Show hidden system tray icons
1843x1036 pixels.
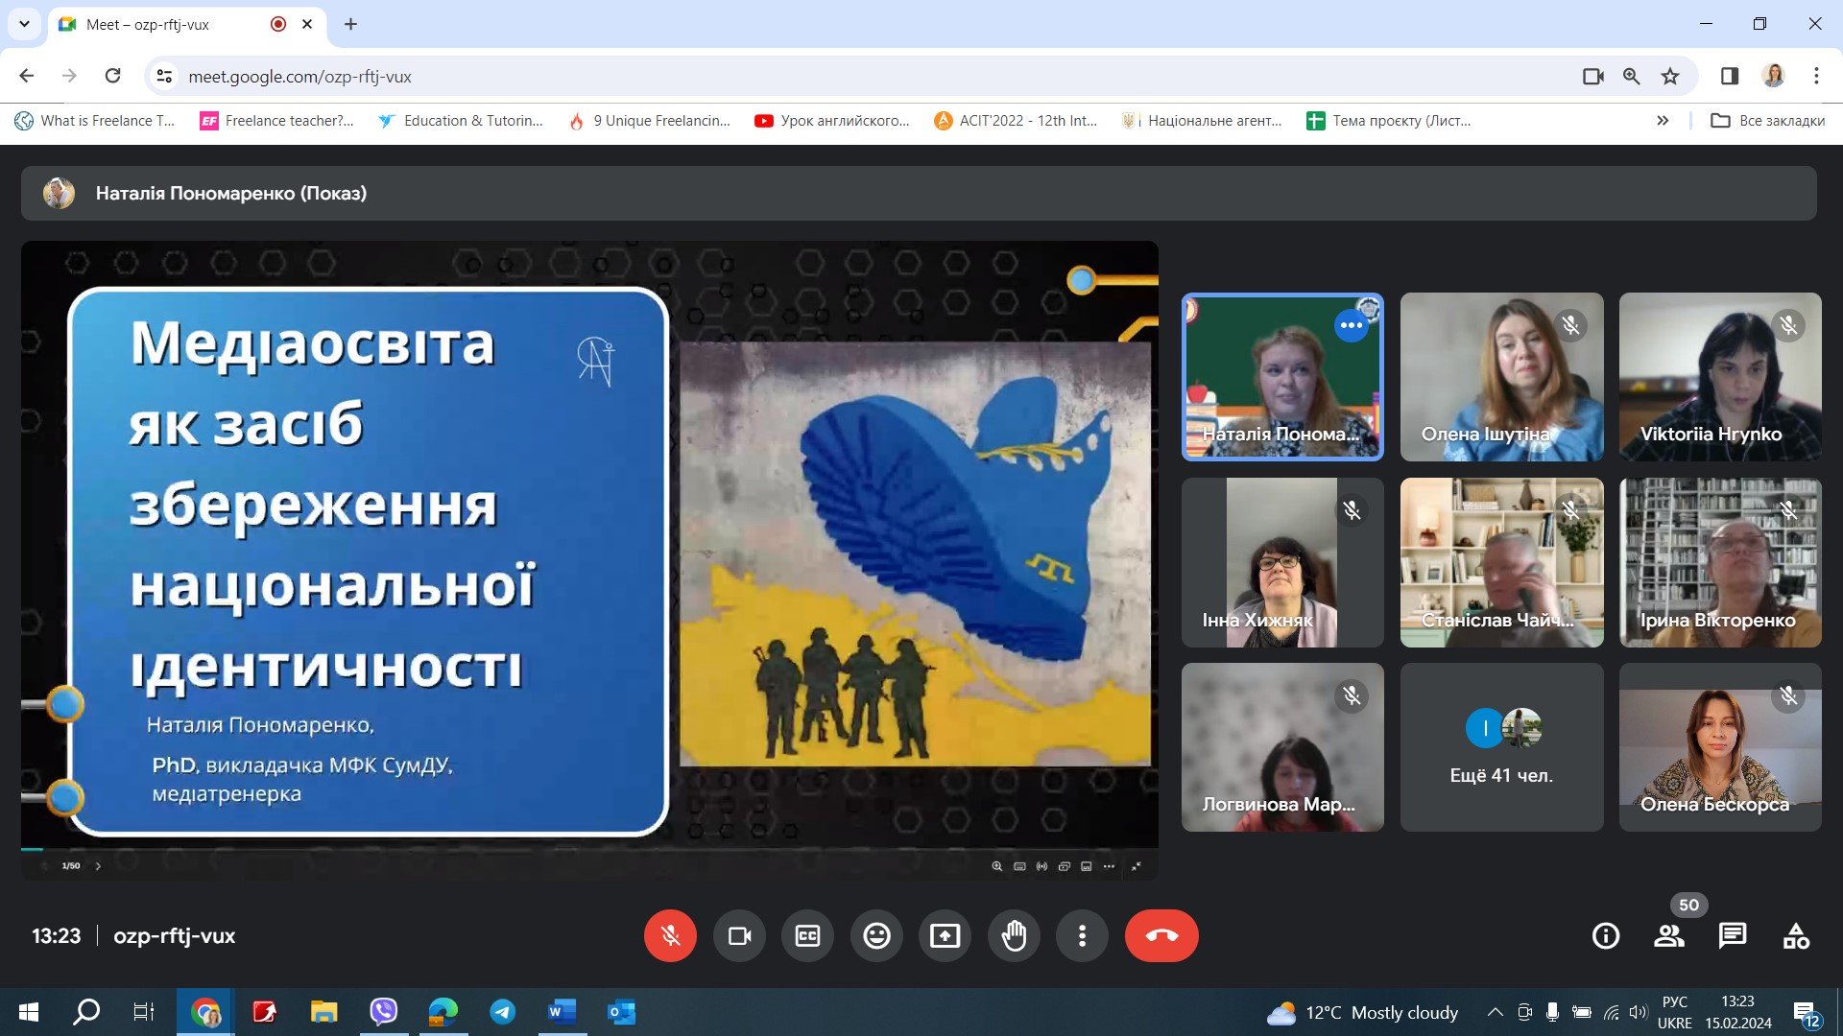click(1495, 1012)
